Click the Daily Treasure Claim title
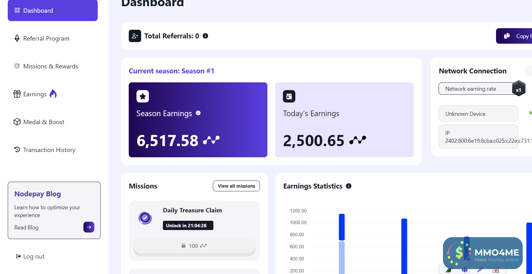Image resolution: width=532 pixels, height=274 pixels. coord(192,210)
